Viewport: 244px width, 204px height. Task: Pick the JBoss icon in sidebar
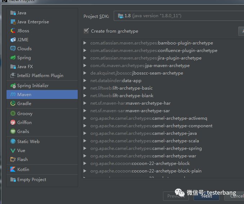[13, 31]
